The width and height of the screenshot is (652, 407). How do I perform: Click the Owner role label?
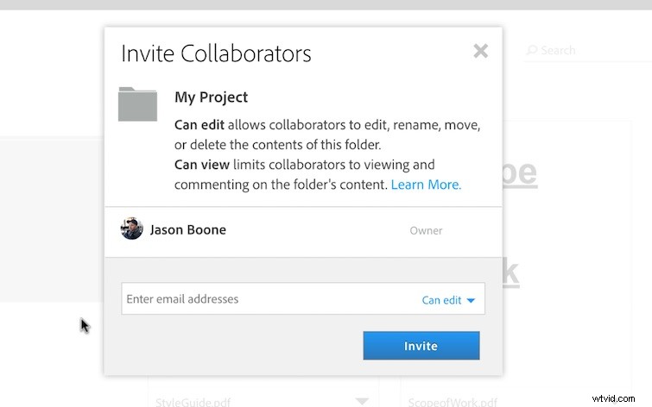pyautogui.click(x=426, y=230)
